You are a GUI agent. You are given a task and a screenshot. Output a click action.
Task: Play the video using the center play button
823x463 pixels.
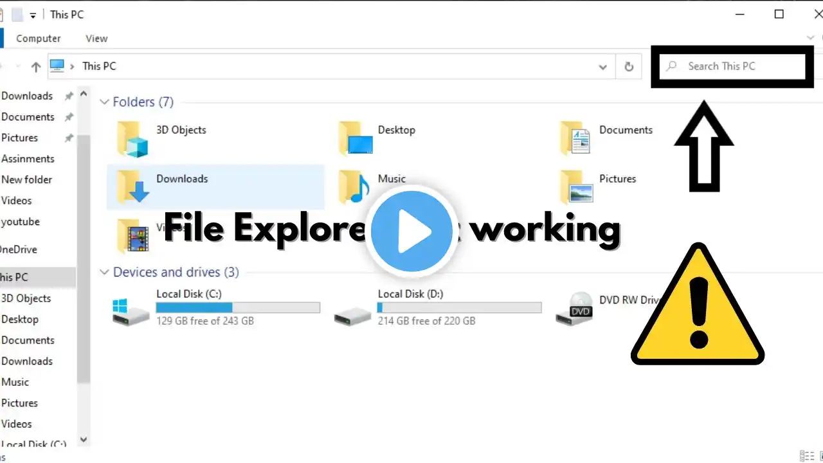point(412,231)
